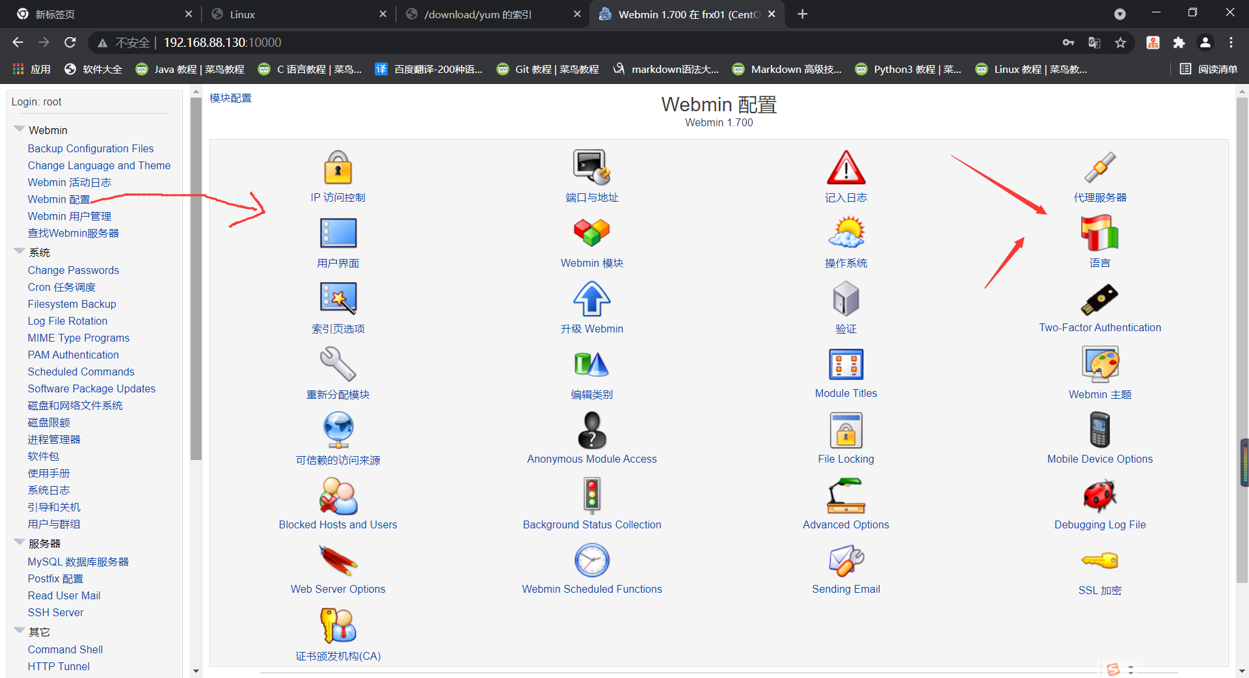Open the proxy servers (代理服务器) icon

(1100, 168)
